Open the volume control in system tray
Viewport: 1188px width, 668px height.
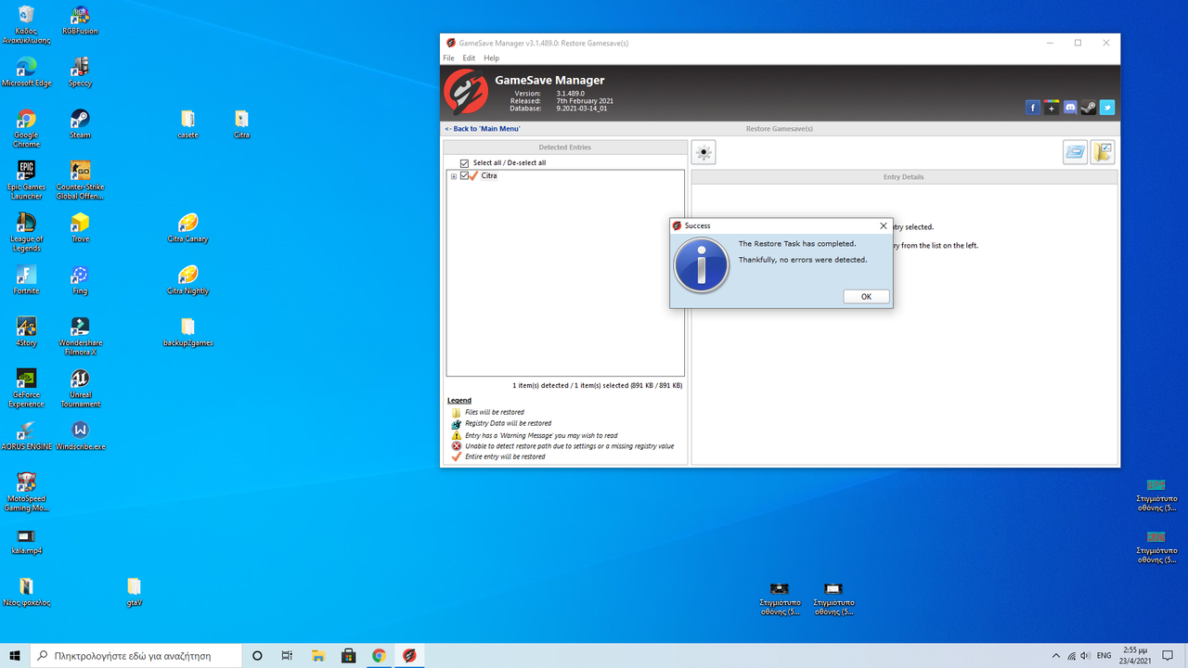[1086, 656]
